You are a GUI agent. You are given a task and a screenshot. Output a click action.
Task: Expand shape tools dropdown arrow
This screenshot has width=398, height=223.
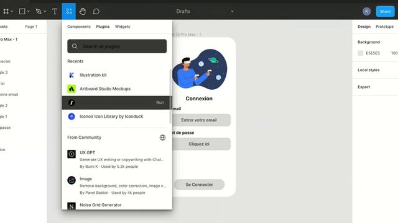click(x=29, y=11)
